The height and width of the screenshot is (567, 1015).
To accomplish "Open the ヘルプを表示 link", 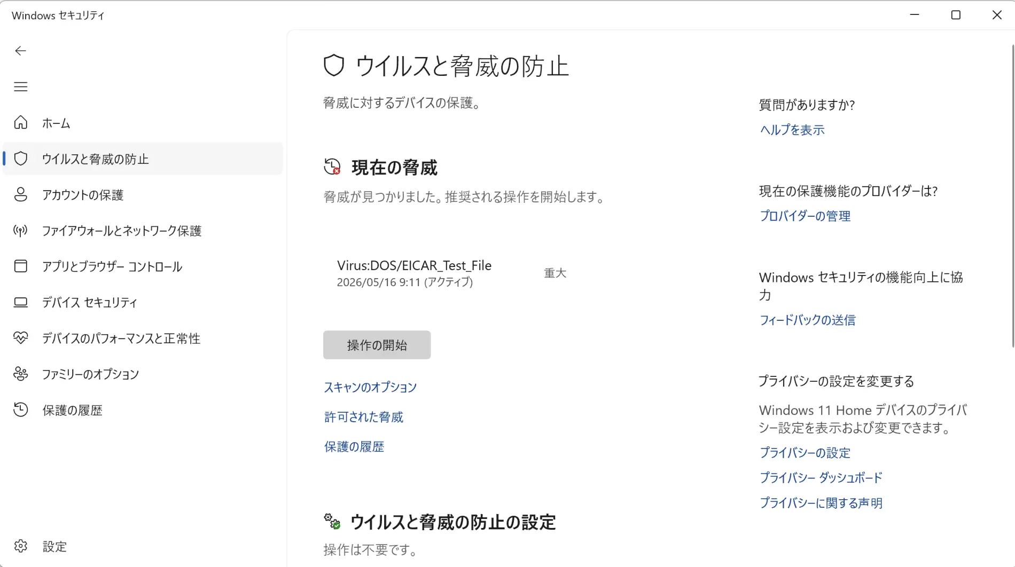I will pyautogui.click(x=792, y=130).
